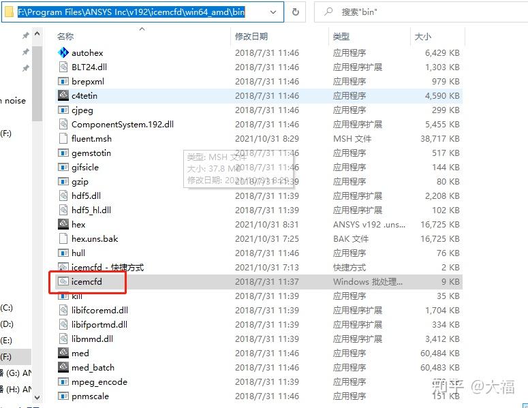Click the folder icon in the address bar
The height and width of the screenshot is (408, 528).
(x=9, y=12)
